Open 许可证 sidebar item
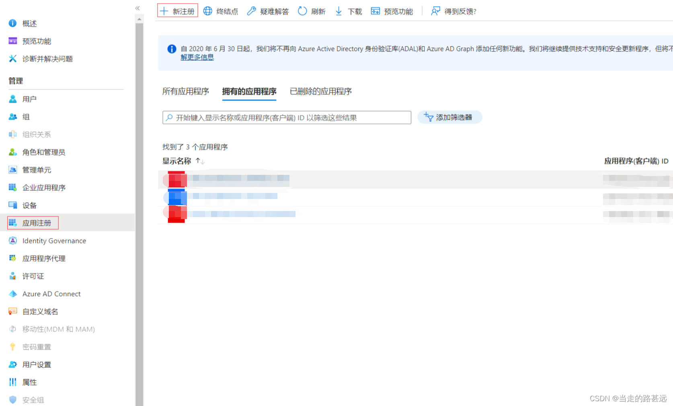Viewport: 673px width, 406px height. click(x=27, y=276)
